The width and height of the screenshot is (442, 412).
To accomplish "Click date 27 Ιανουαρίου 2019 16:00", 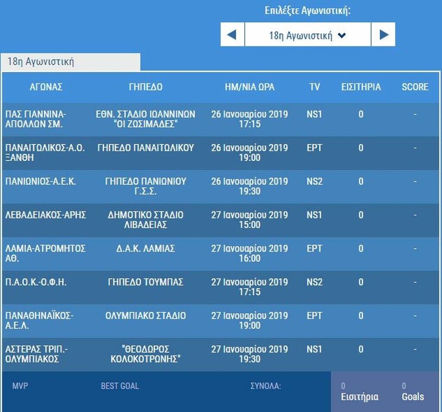I will point(249,253).
